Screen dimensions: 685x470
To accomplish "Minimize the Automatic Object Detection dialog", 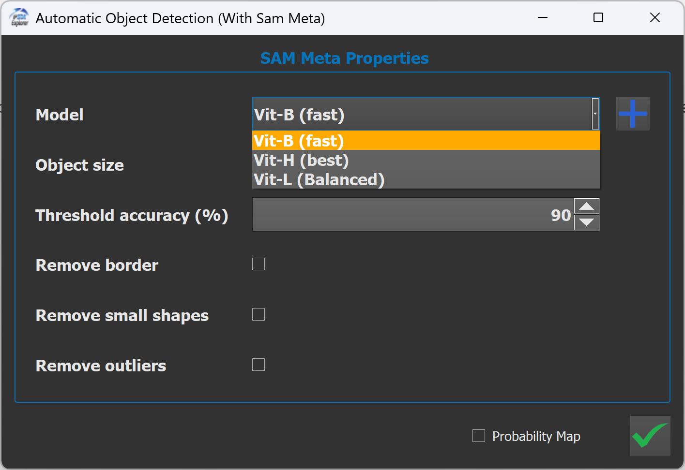I will (x=542, y=17).
